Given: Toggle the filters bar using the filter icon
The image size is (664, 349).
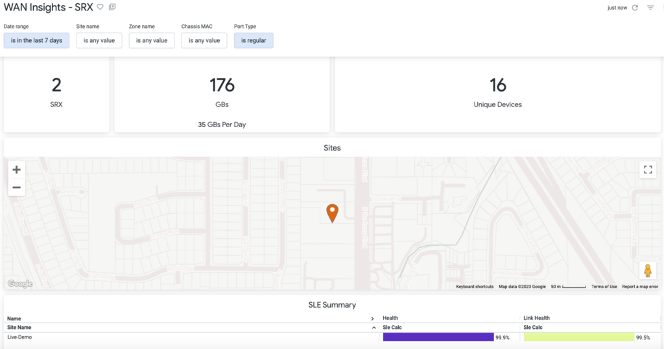Looking at the screenshot, I should [650, 8].
